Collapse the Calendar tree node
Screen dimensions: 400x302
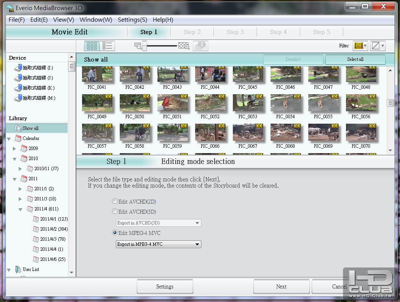point(9,139)
